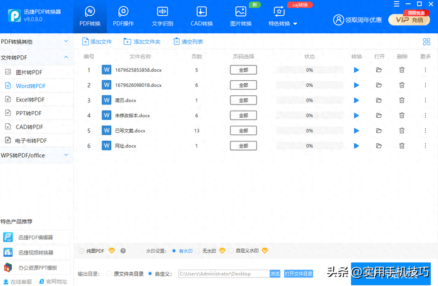Screen dimensions: 438x286
Task: Select the 无水印 watermark option
Action: pos(198,251)
